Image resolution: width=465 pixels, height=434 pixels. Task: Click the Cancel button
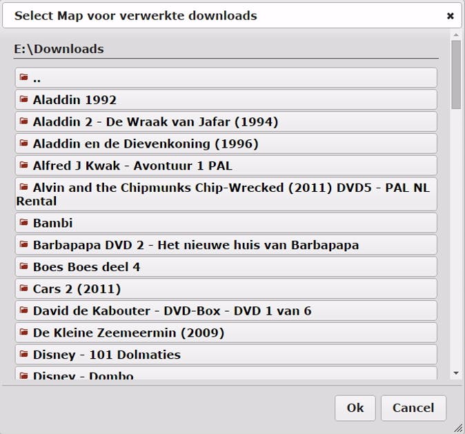pyautogui.click(x=413, y=408)
